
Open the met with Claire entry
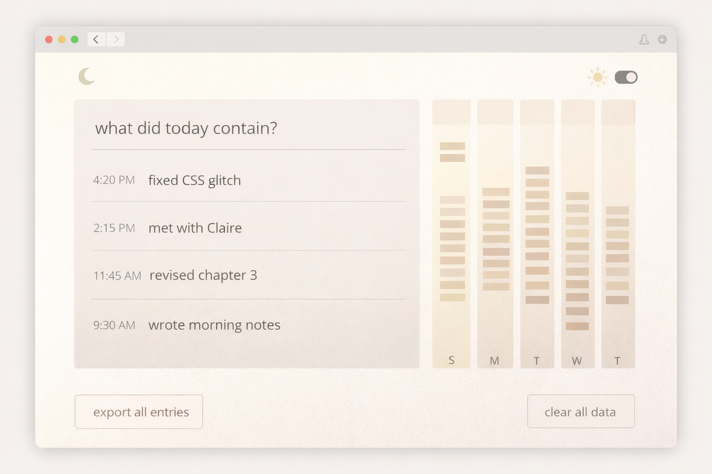tap(195, 228)
